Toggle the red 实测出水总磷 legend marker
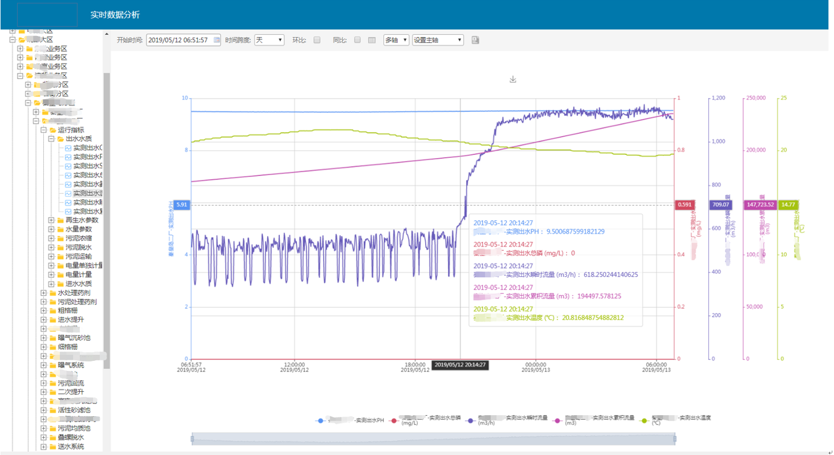The height and width of the screenshot is (455, 834). point(394,421)
